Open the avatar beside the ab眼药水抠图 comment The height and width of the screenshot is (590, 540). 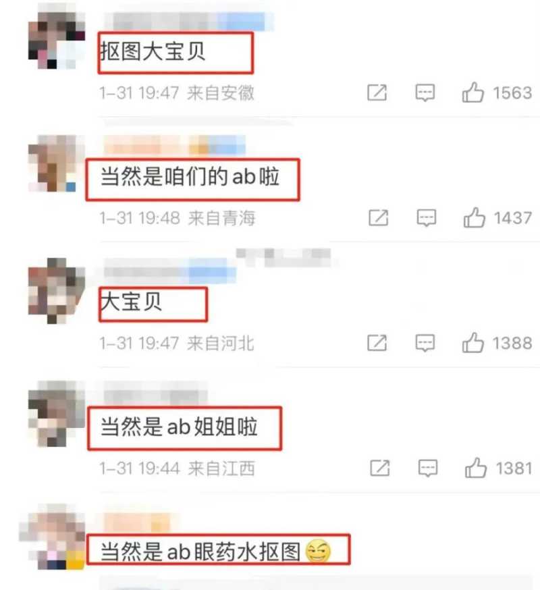coord(52,537)
